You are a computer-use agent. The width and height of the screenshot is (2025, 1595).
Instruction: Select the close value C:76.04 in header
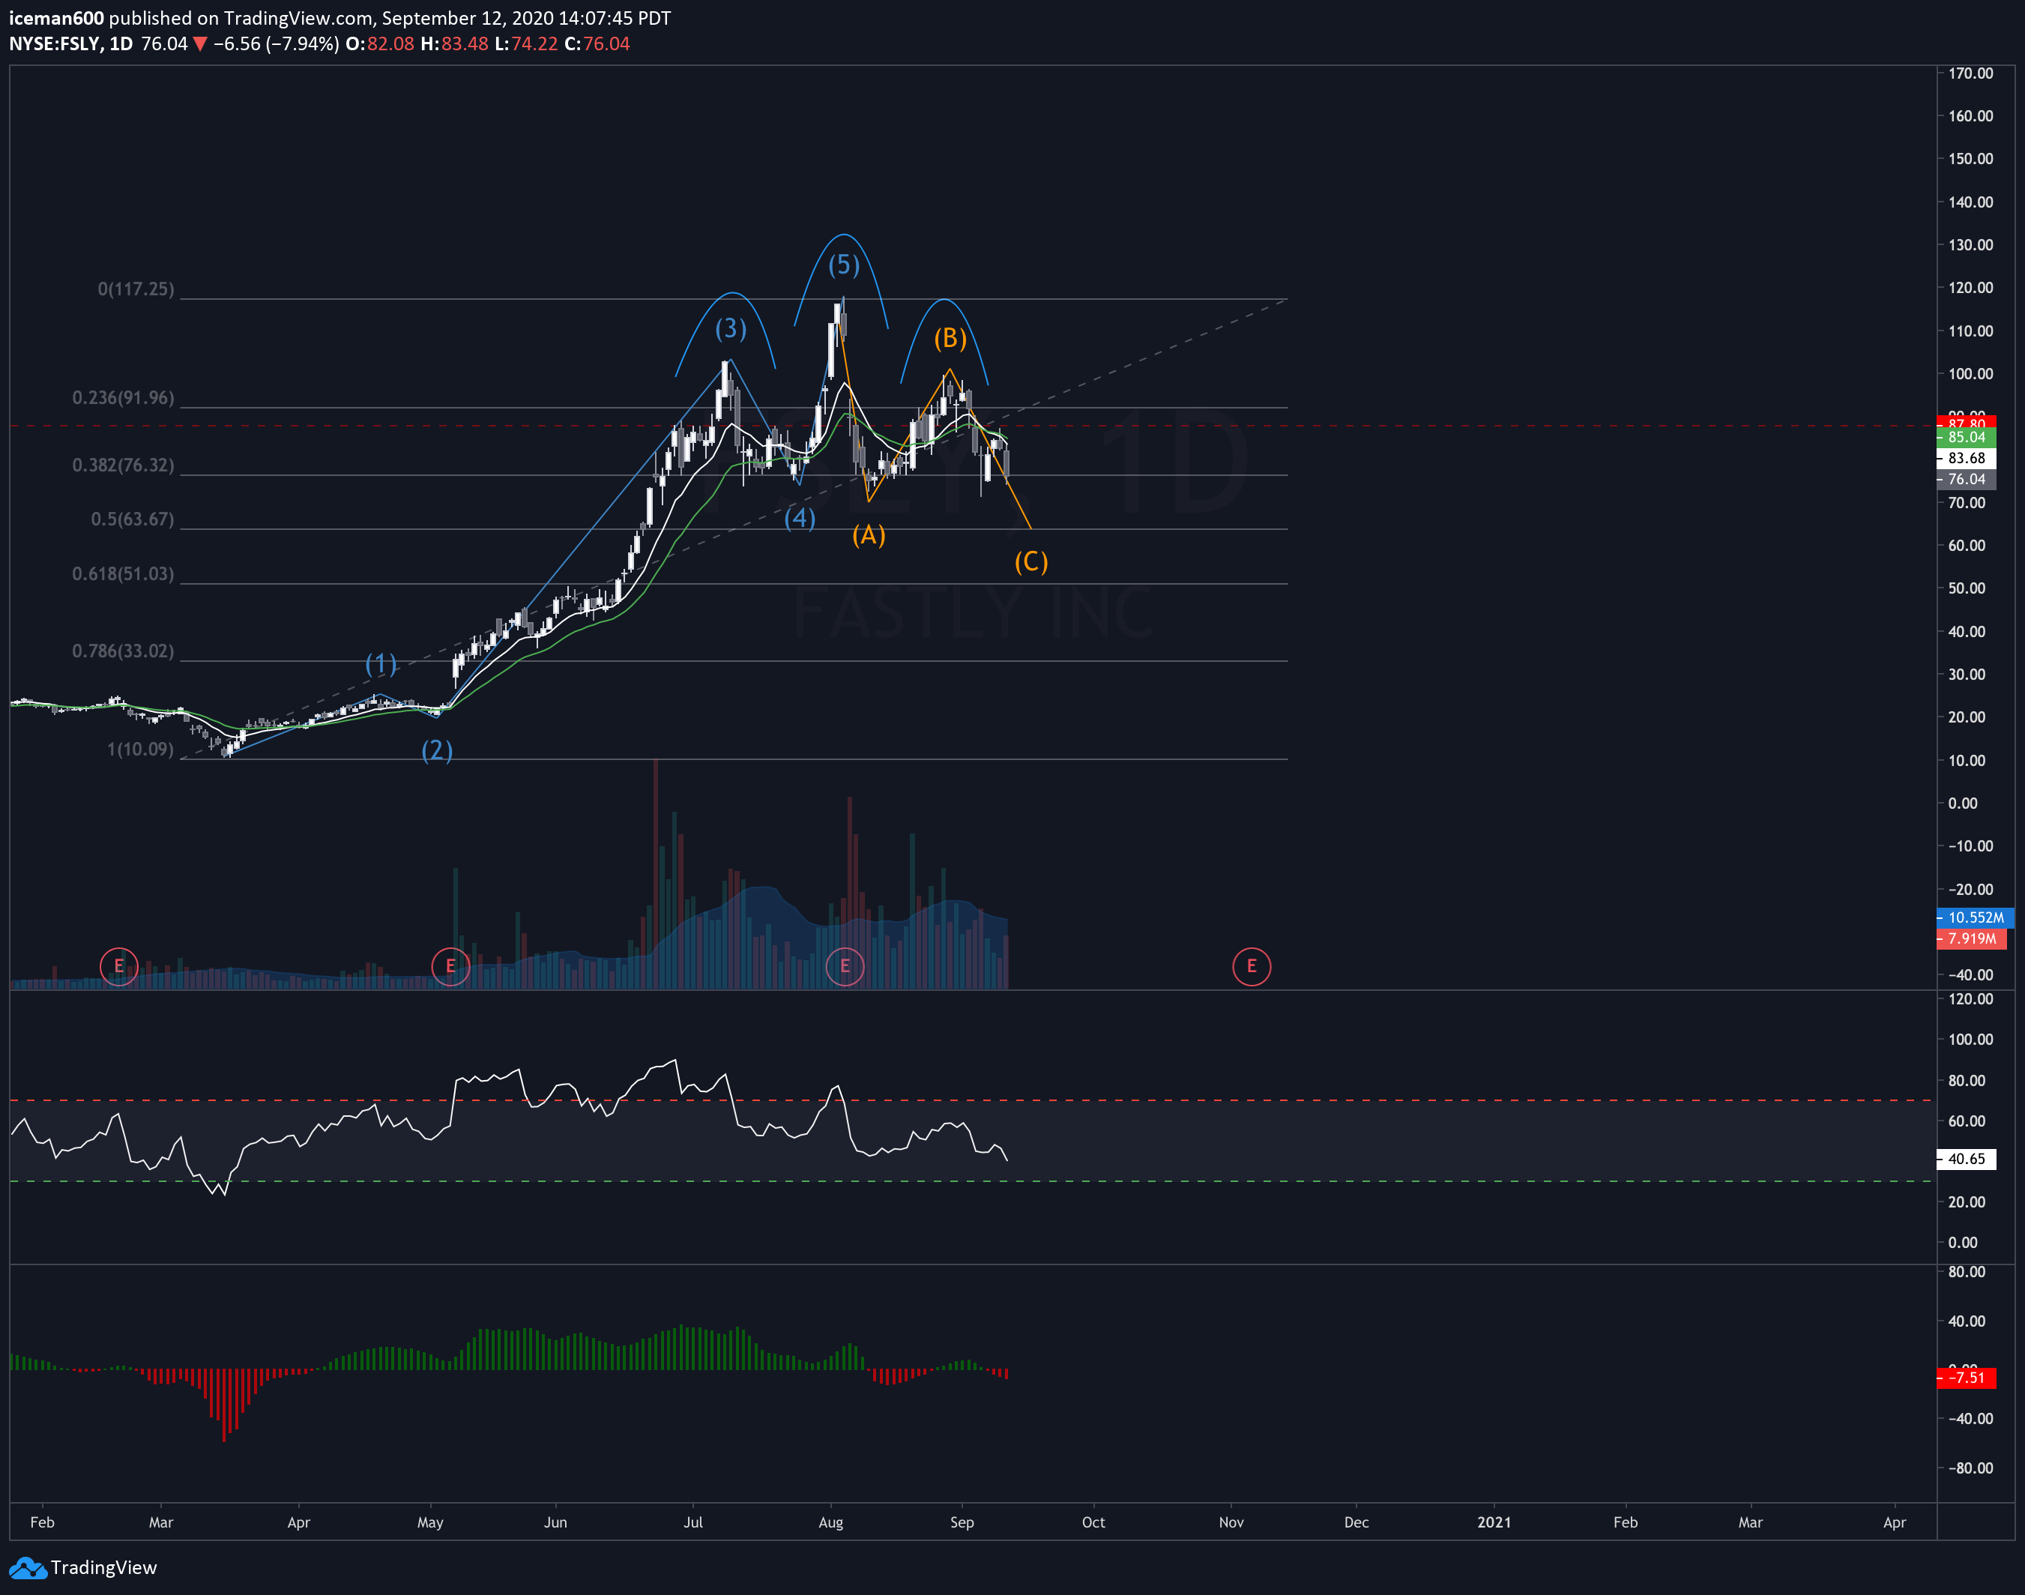click(597, 44)
